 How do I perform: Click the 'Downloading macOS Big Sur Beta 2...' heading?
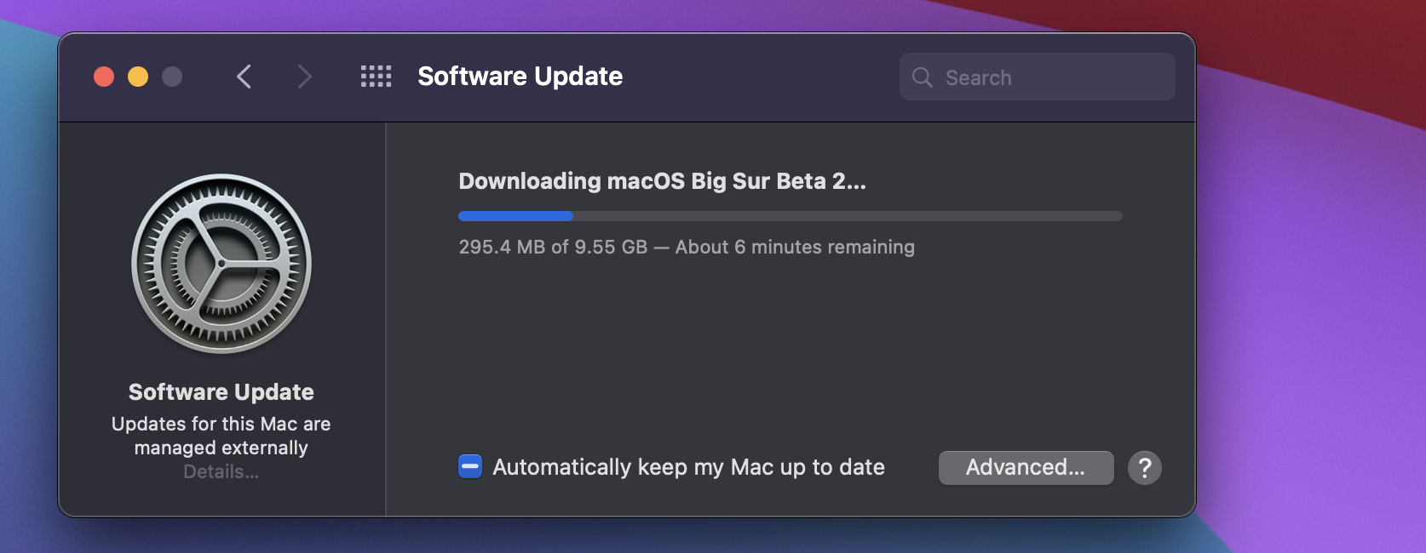662,181
